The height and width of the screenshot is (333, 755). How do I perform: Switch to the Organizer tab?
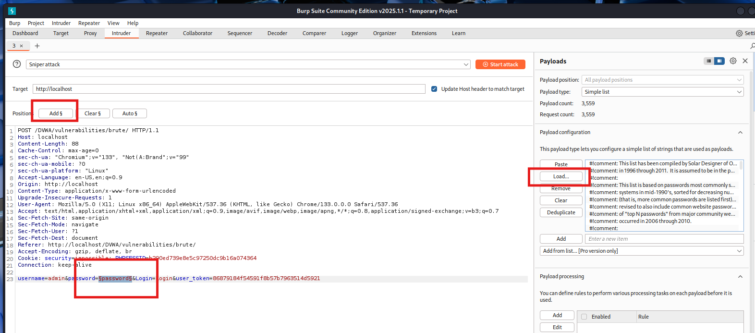(x=385, y=33)
